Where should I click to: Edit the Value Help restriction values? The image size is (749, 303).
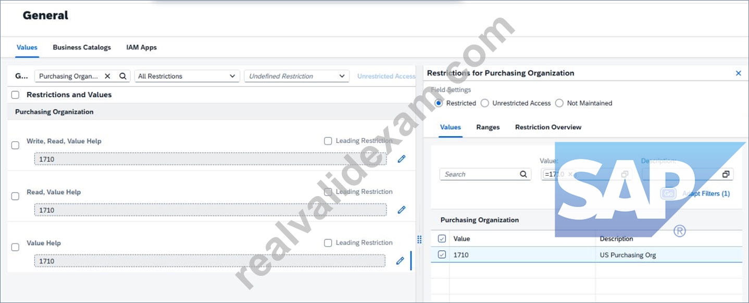coord(400,260)
